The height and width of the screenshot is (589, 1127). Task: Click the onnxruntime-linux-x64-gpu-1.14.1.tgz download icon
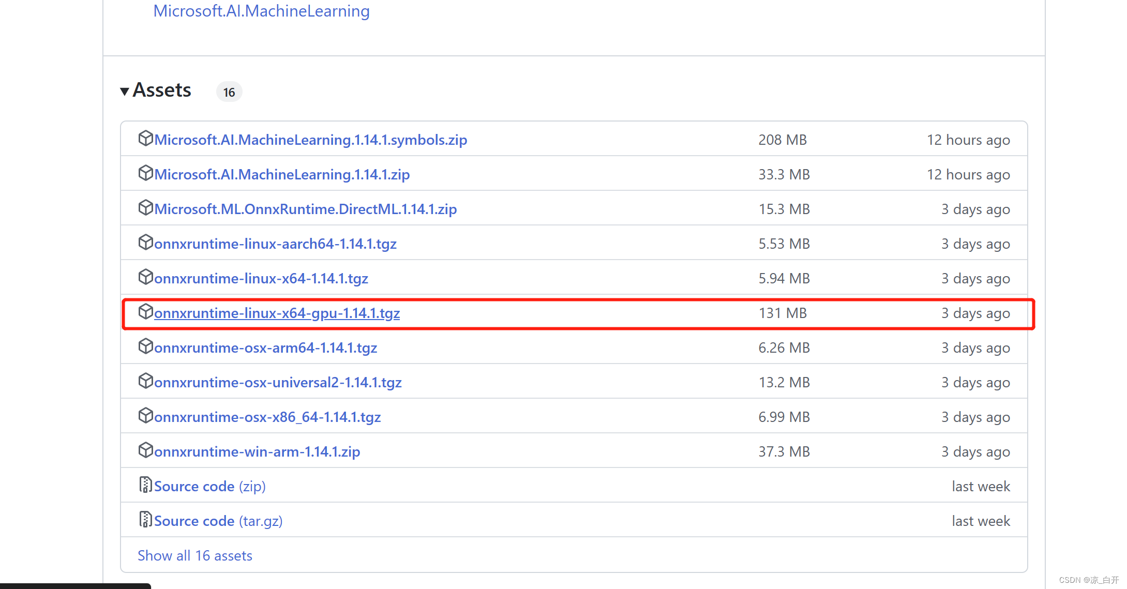click(145, 312)
